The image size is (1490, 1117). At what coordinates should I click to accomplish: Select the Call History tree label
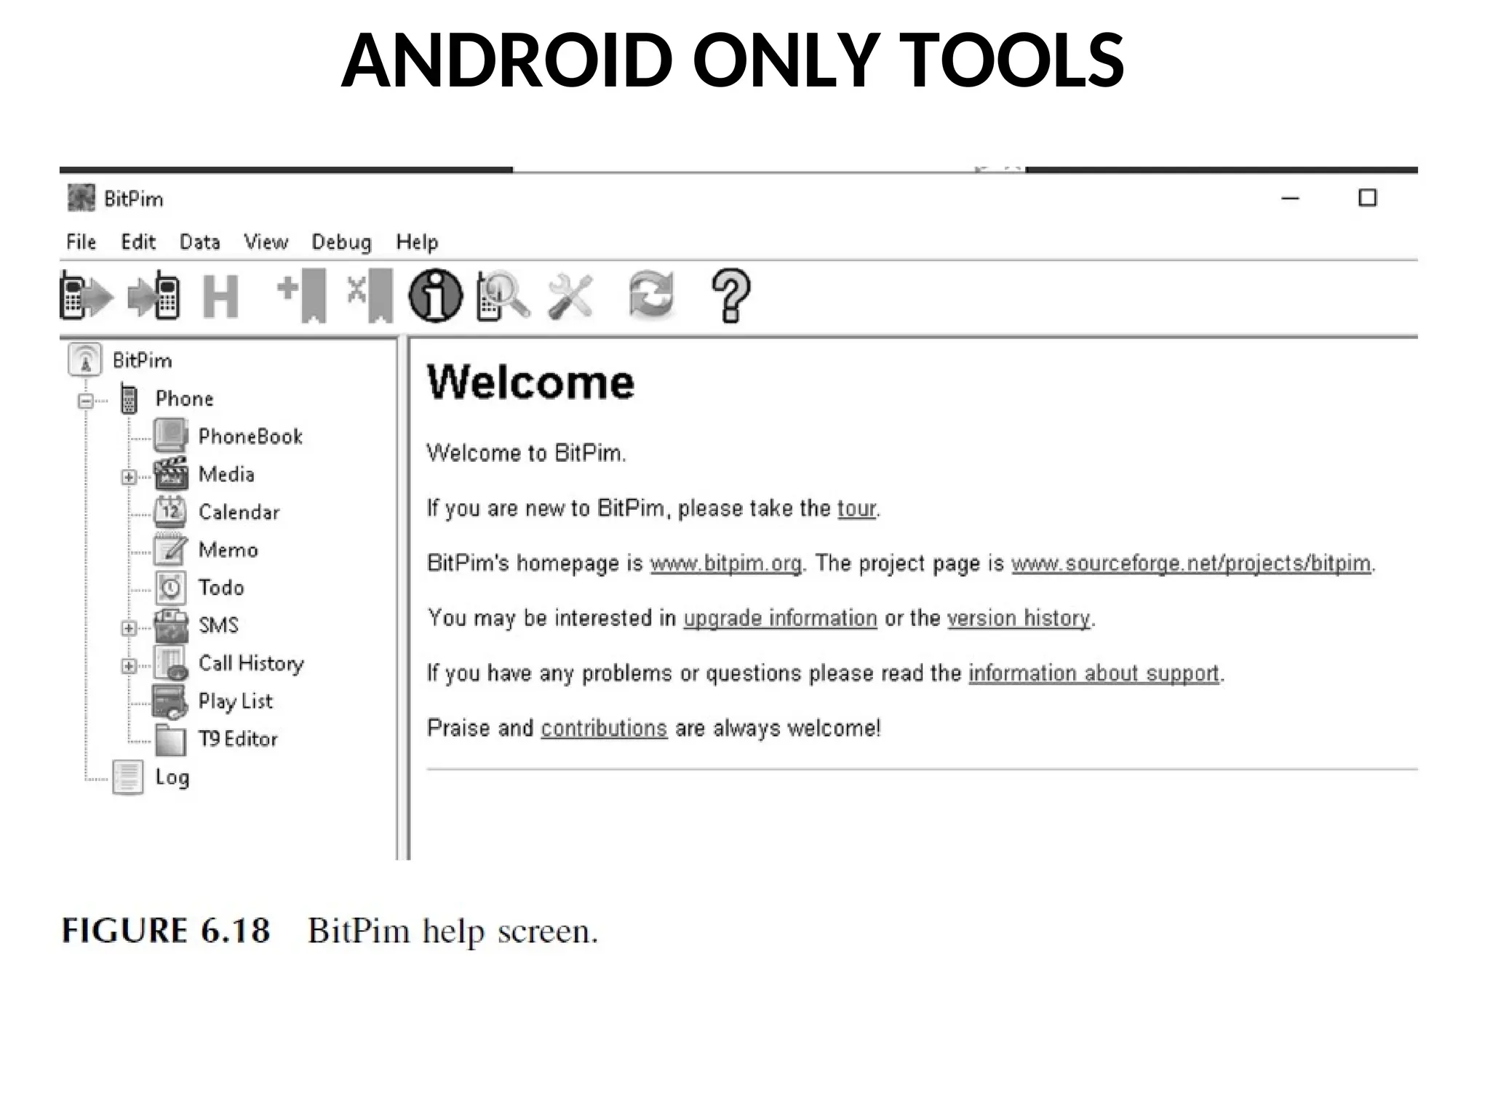pos(251,663)
